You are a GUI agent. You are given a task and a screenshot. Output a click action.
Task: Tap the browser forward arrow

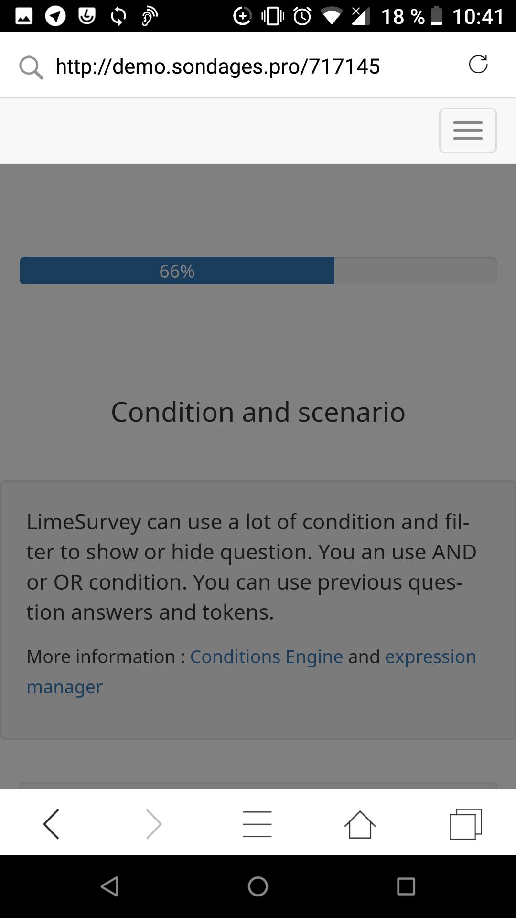pos(154,824)
